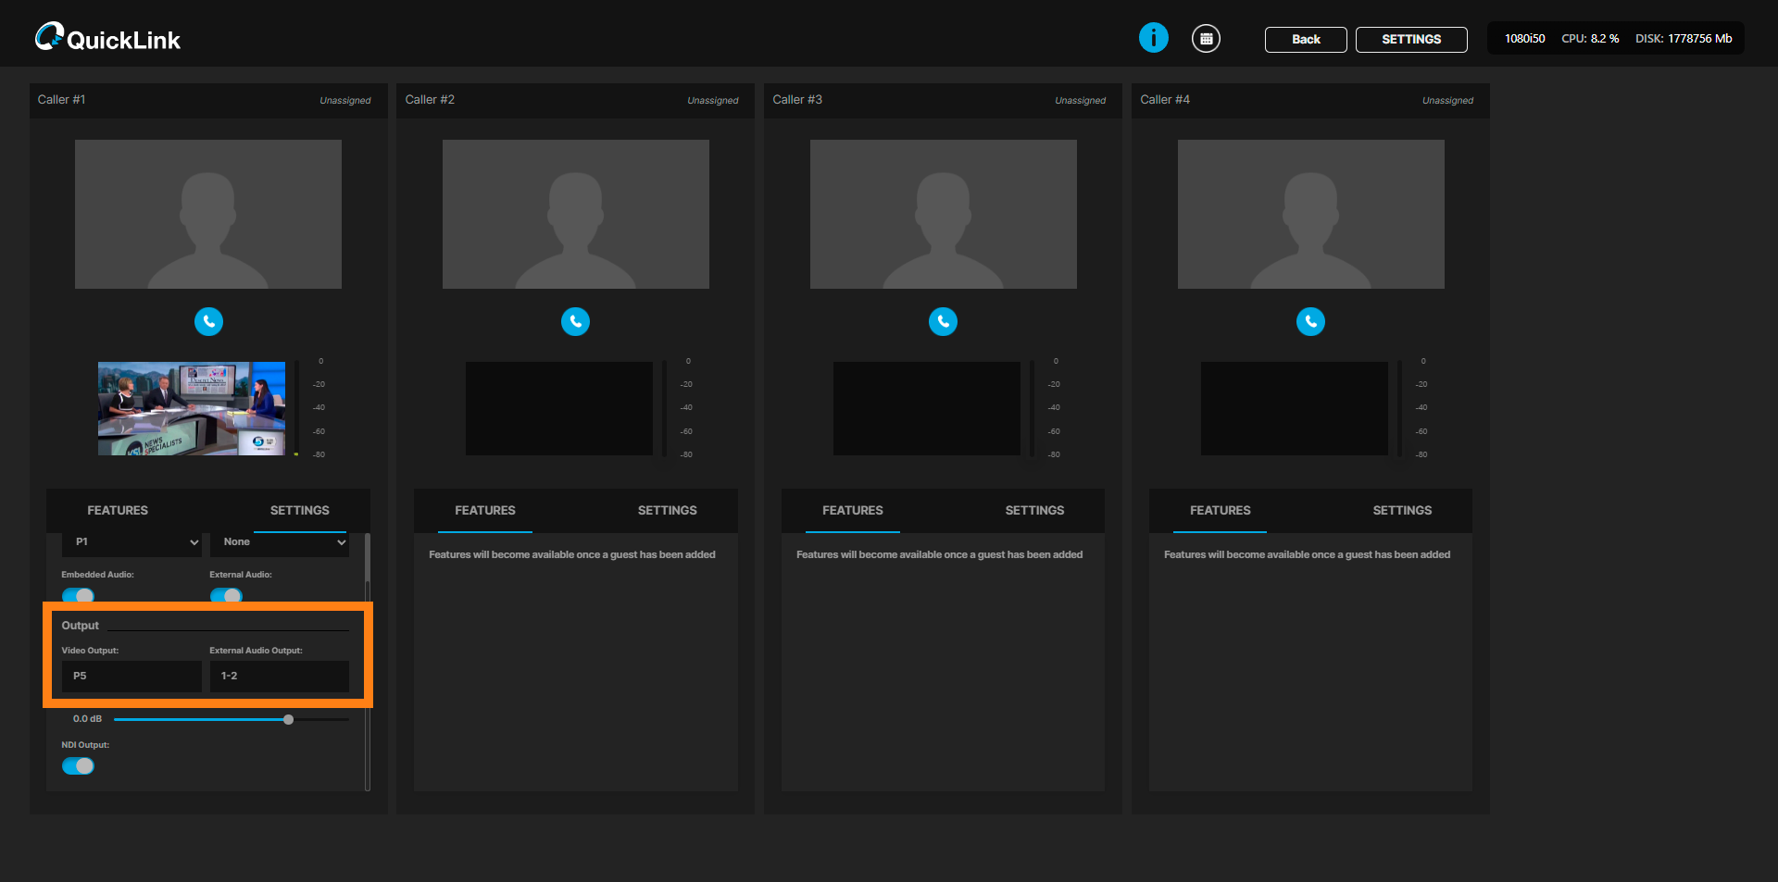Disable the NDI Output toggle
Screen dimensions: 1778x882
(x=78, y=766)
